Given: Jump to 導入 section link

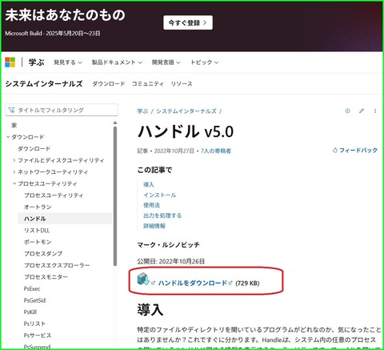Looking at the screenshot, I should pyautogui.click(x=149, y=184).
